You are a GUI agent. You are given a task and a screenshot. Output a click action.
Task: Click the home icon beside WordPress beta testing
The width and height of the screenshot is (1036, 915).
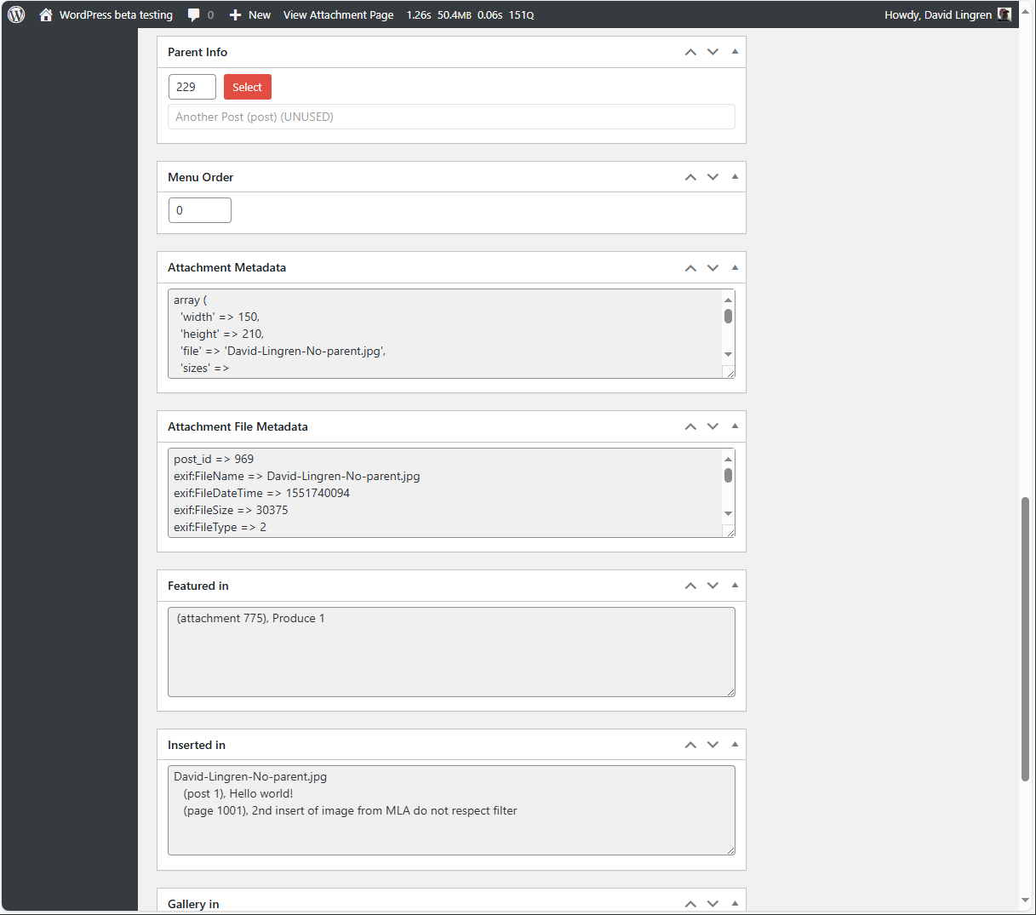(x=46, y=14)
